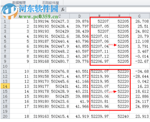Click cell containing 52206.97
150x122 pixels.
(x=100, y=61)
